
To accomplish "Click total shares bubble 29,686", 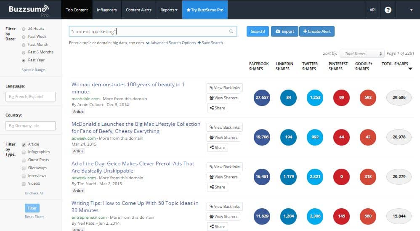I will [399, 98].
